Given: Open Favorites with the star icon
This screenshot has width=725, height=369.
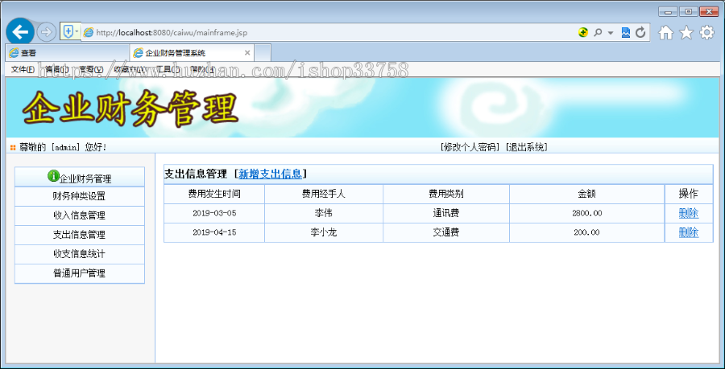Looking at the screenshot, I should coord(686,32).
